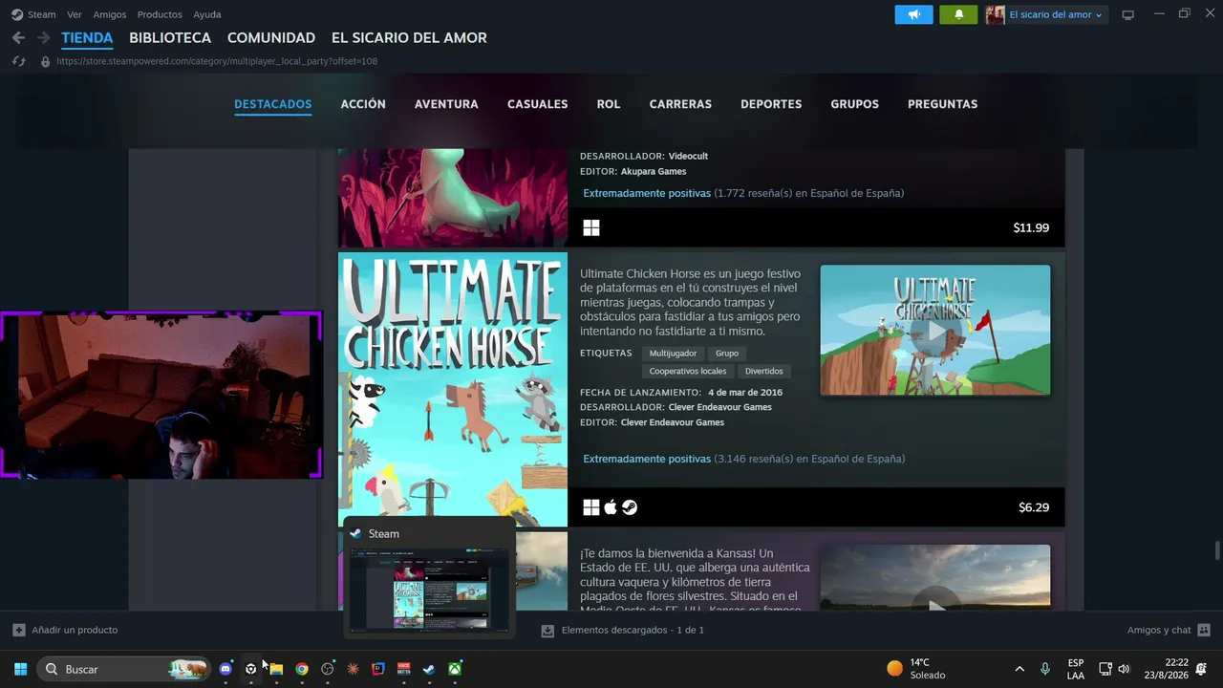Open the downloads icon in the bottom bar
Screen dimensions: 1223x688
tap(547, 631)
